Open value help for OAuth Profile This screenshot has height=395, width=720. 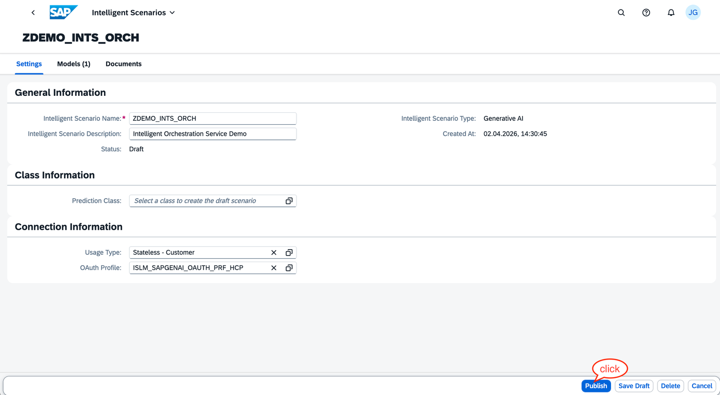(x=289, y=268)
